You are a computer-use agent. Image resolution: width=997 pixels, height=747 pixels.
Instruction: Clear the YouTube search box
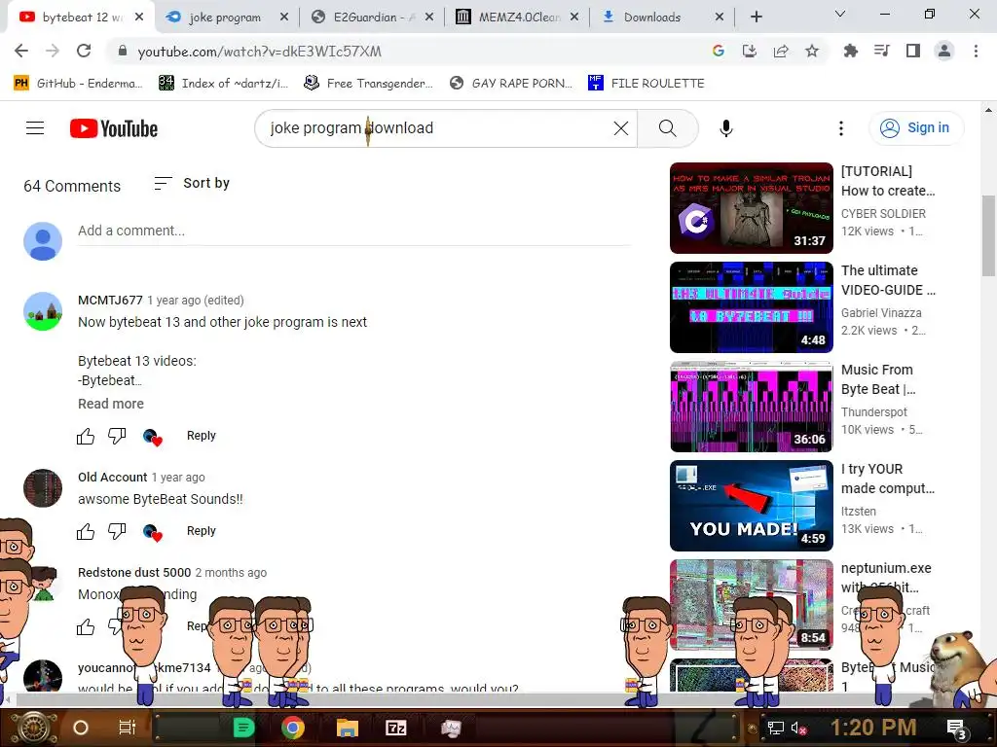click(x=620, y=128)
